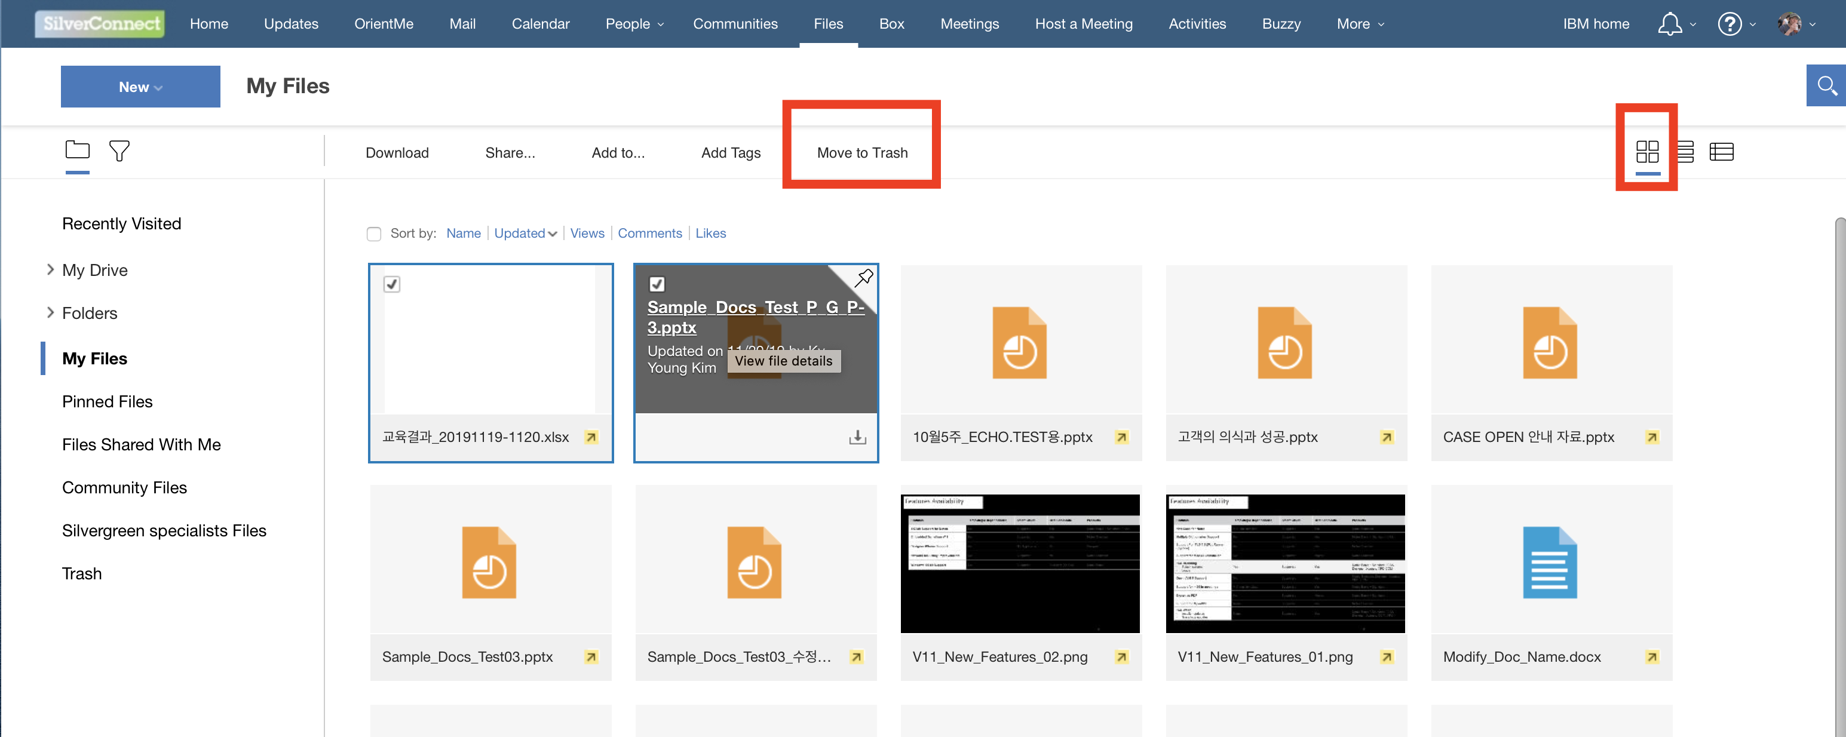Pin the Sample_Docs_Test_P_G_P-3.pptx file
The width and height of the screenshot is (1846, 737).
tap(864, 277)
